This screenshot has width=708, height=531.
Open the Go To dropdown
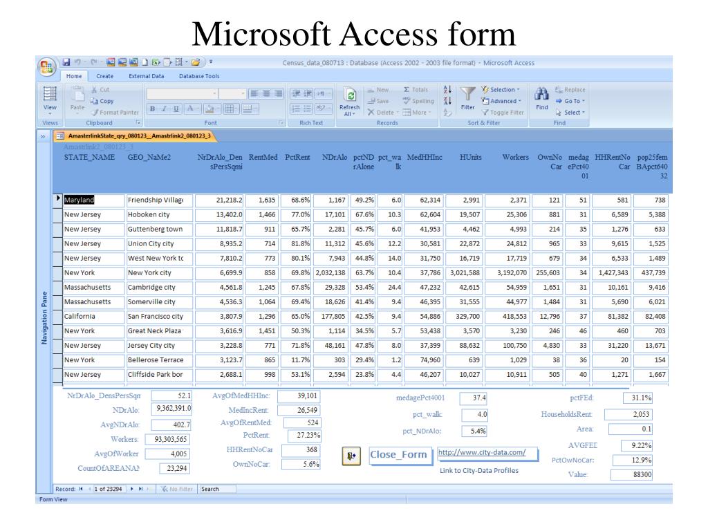pos(570,101)
